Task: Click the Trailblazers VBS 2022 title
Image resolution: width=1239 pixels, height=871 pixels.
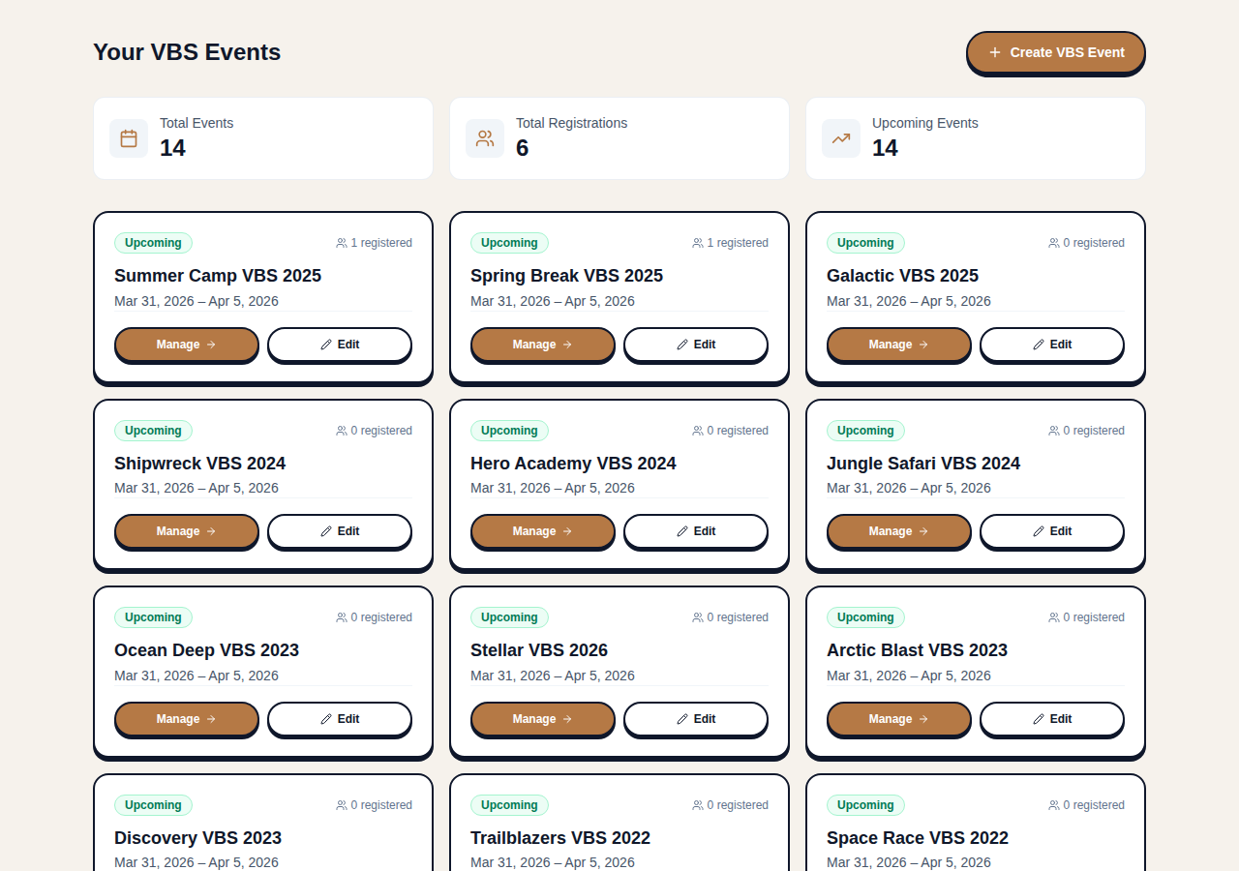Action: tap(560, 838)
